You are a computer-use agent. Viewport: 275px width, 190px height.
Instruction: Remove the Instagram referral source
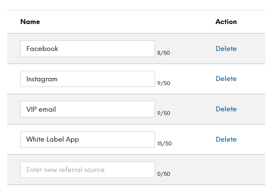pyautogui.click(x=226, y=79)
